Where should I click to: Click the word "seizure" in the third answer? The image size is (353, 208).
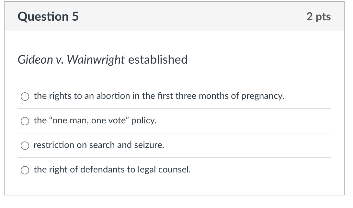(x=149, y=145)
